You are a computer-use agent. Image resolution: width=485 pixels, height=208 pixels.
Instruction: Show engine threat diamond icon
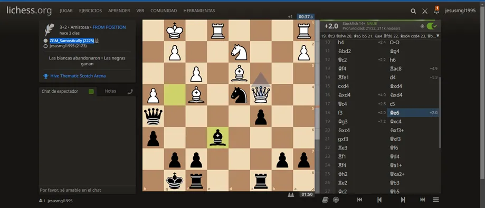click(422, 26)
